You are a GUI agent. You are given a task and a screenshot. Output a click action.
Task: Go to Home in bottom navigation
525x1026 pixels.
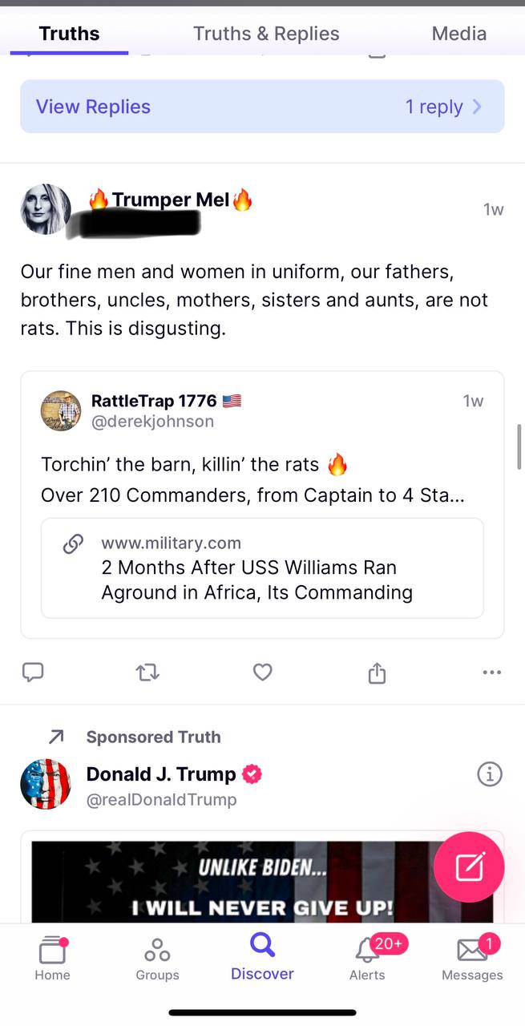53,959
